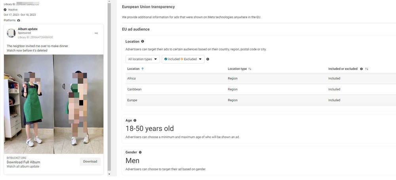Image resolution: width=396 pixels, height=180 pixels.
Task: Click the Gender info icon
Action: tap(140, 152)
